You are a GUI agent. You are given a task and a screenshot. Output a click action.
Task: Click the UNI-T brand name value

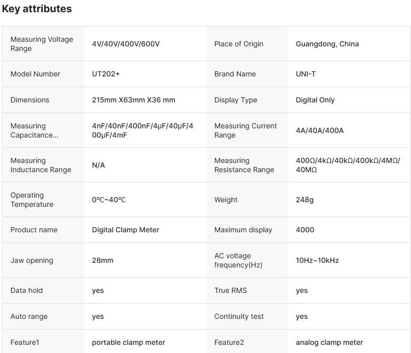306,74
